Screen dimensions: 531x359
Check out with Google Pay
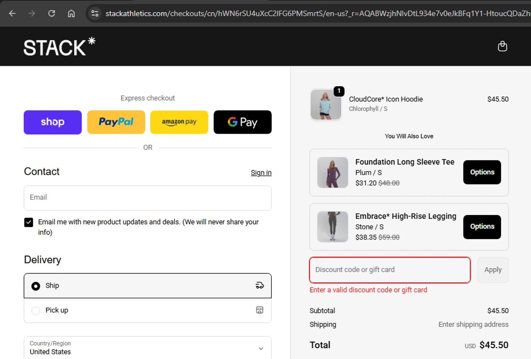coord(242,122)
